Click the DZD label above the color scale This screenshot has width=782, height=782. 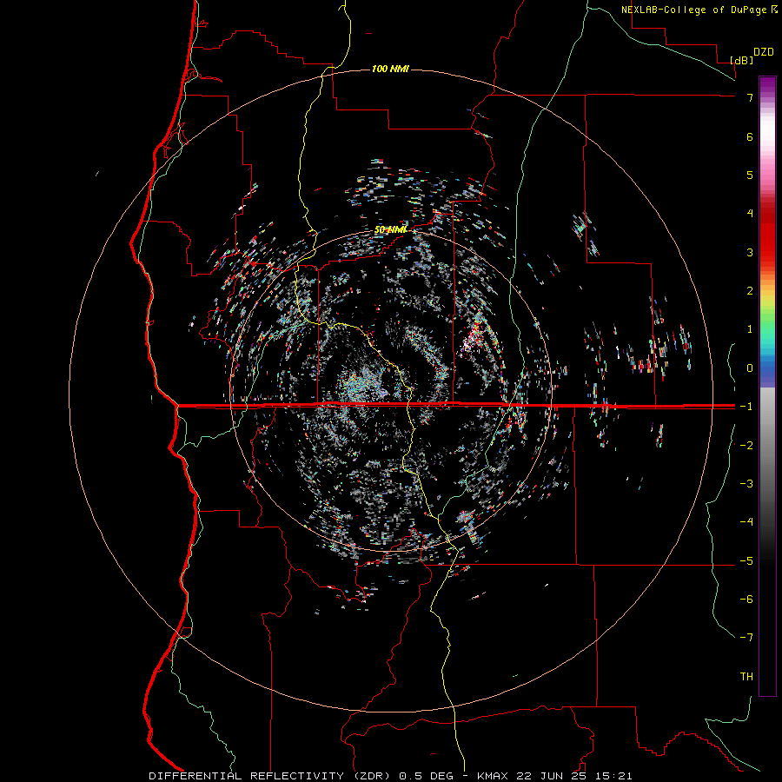click(764, 52)
